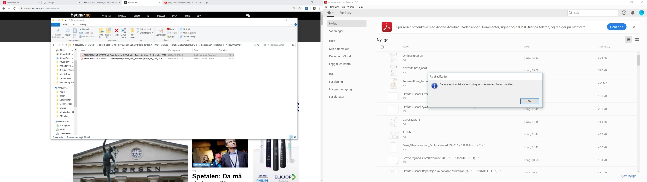Switch to list view in Acrobat Nylige

tap(628, 40)
